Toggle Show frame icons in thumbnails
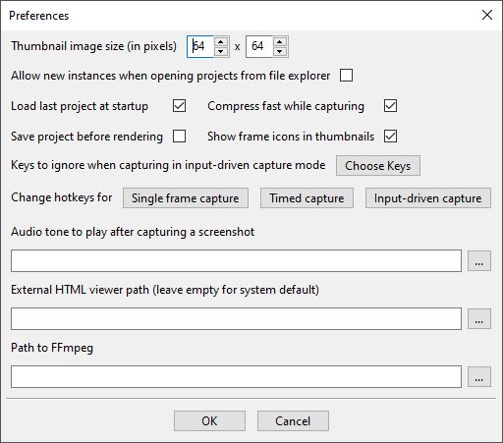Image resolution: width=503 pixels, height=443 pixels. 390,137
